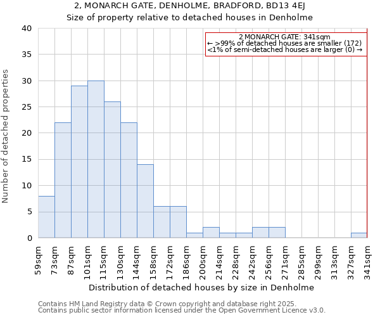
Task: Click the x-axis tick label 341sqm
Action: click(x=367, y=262)
